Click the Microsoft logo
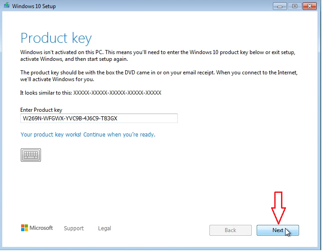 [37, 228]
